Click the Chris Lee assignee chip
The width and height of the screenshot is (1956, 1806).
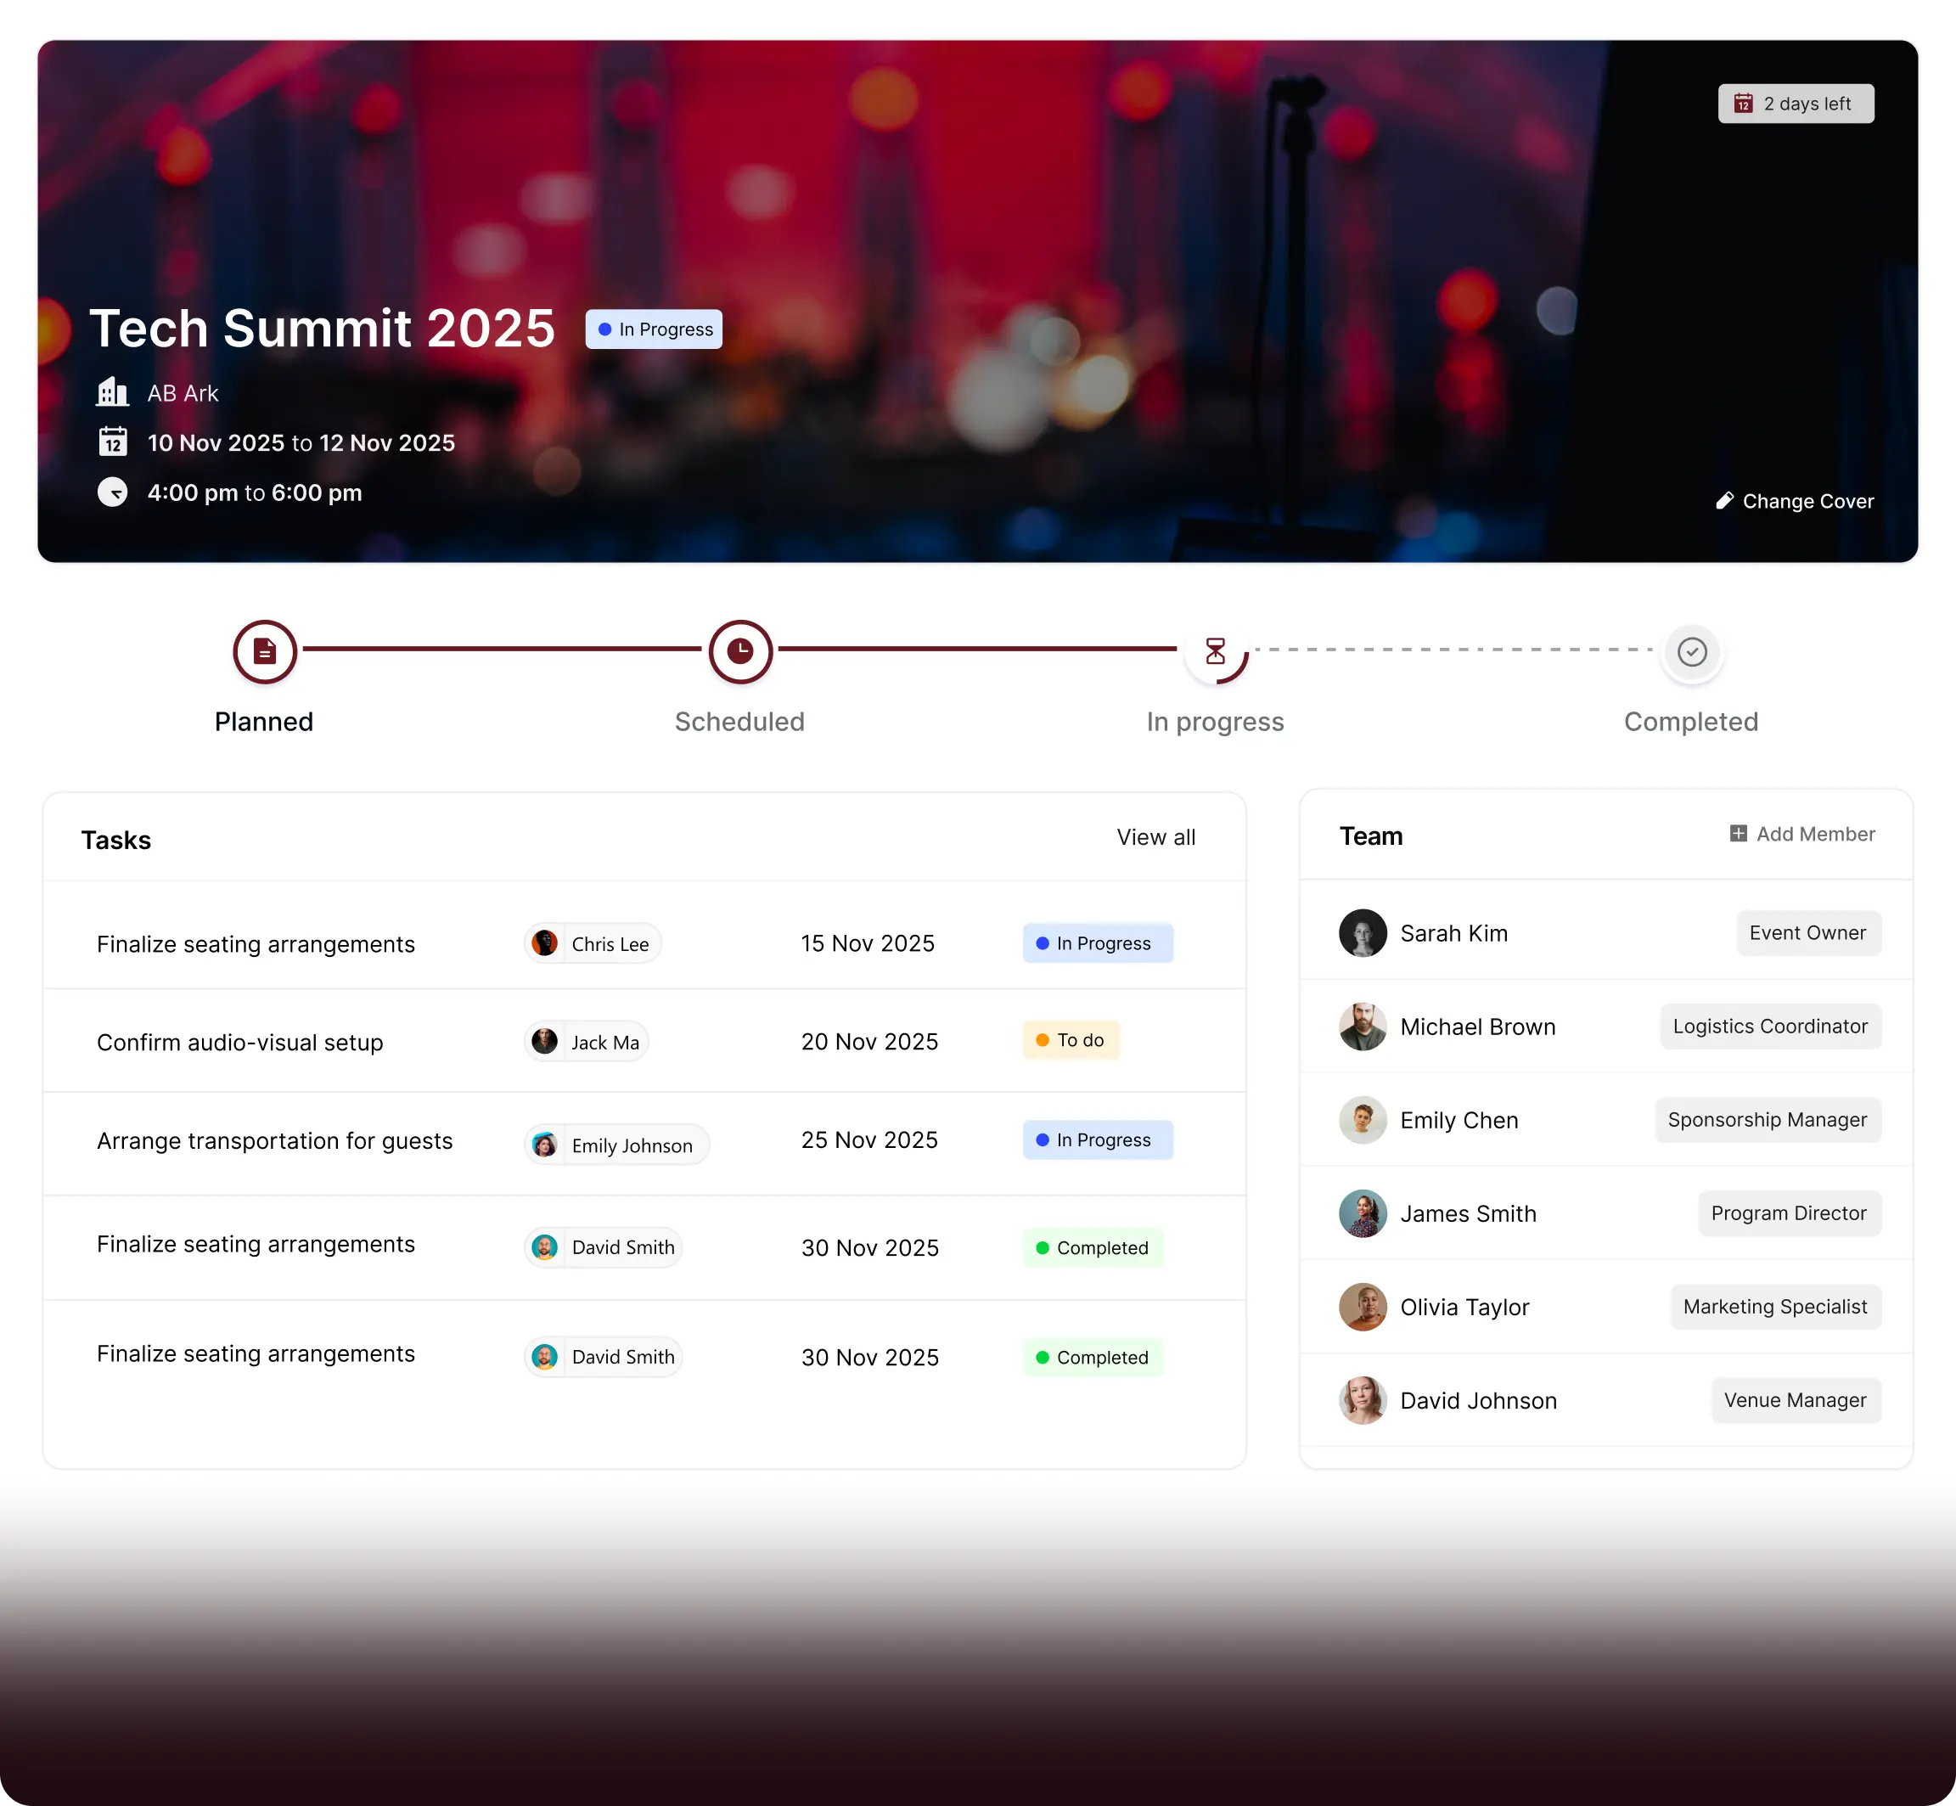(x=593, y=943)
